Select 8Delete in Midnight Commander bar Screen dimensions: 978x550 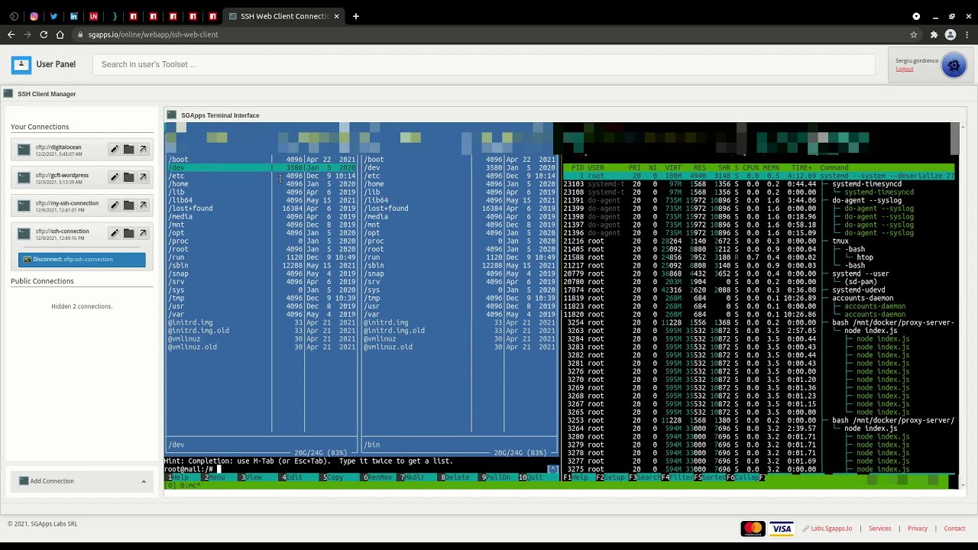point(457,477)
